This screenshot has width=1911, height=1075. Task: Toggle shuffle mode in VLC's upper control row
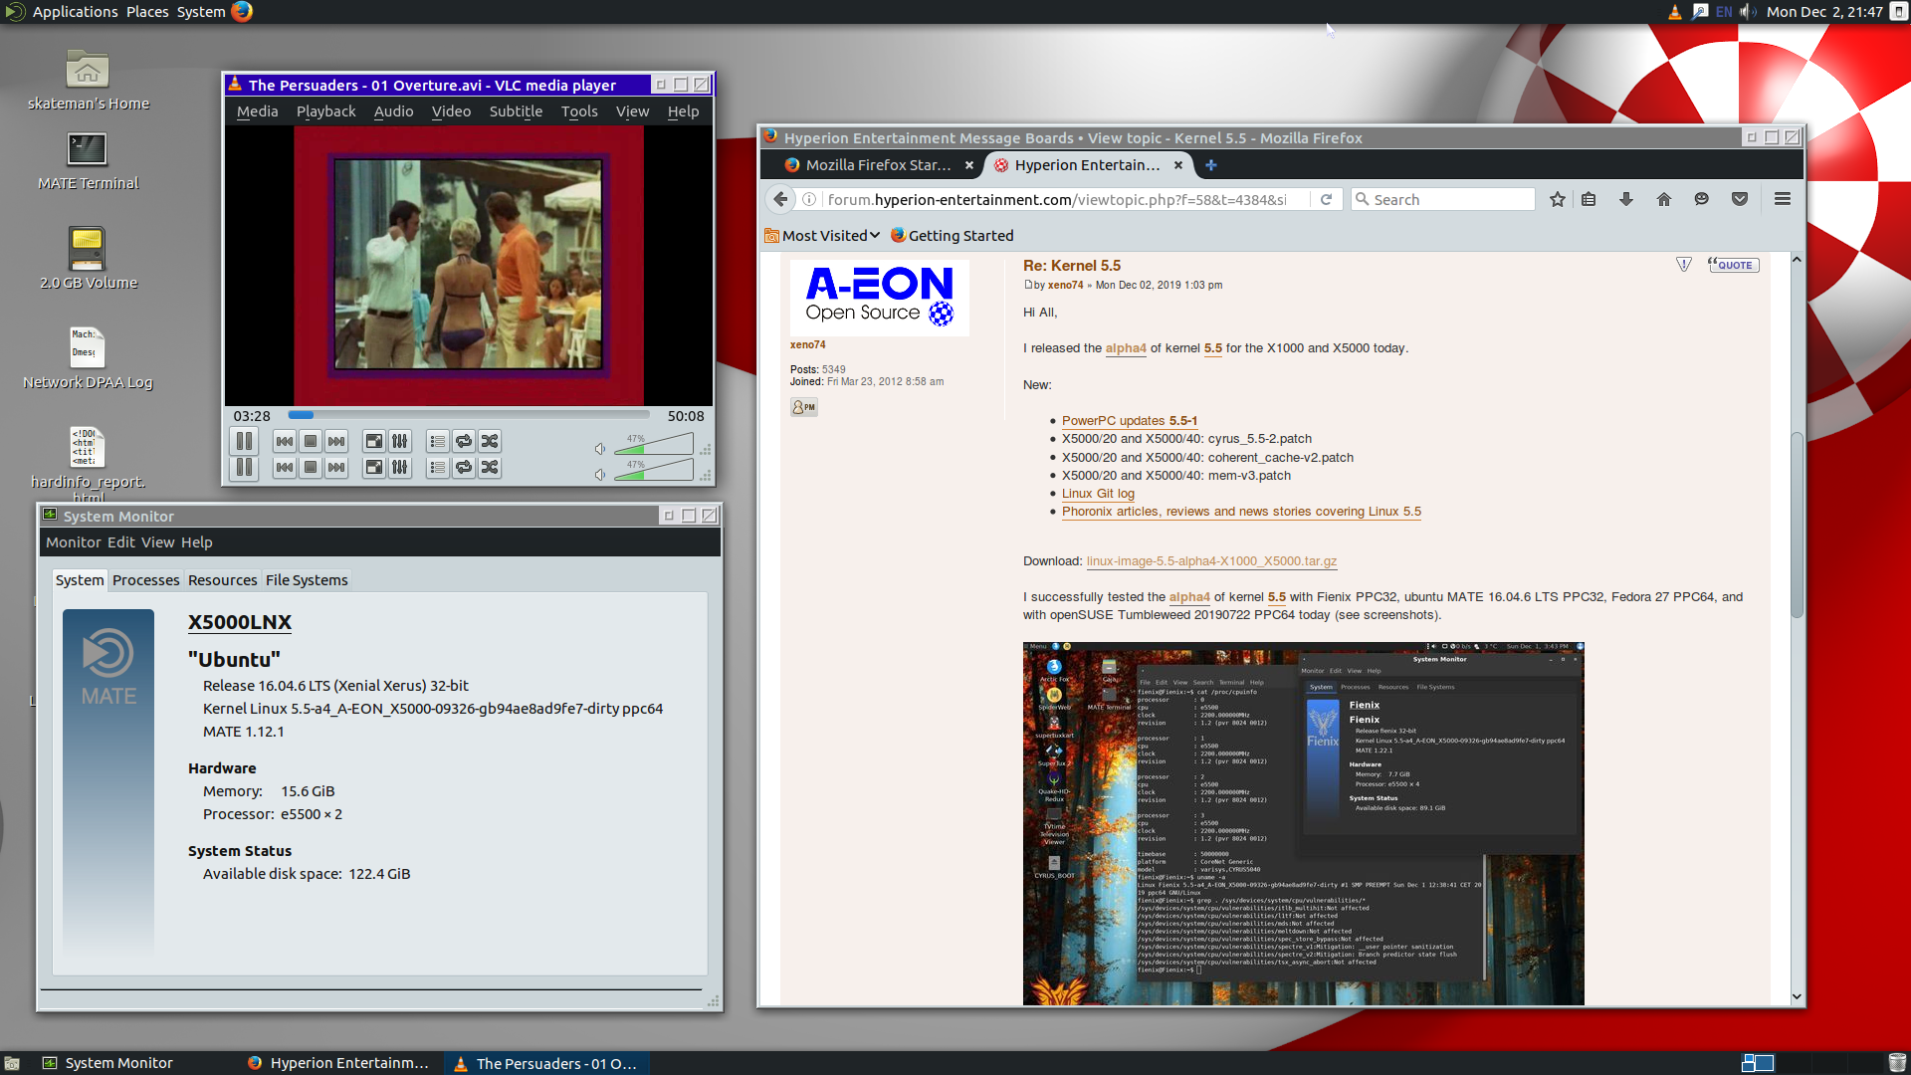[490, 441]
